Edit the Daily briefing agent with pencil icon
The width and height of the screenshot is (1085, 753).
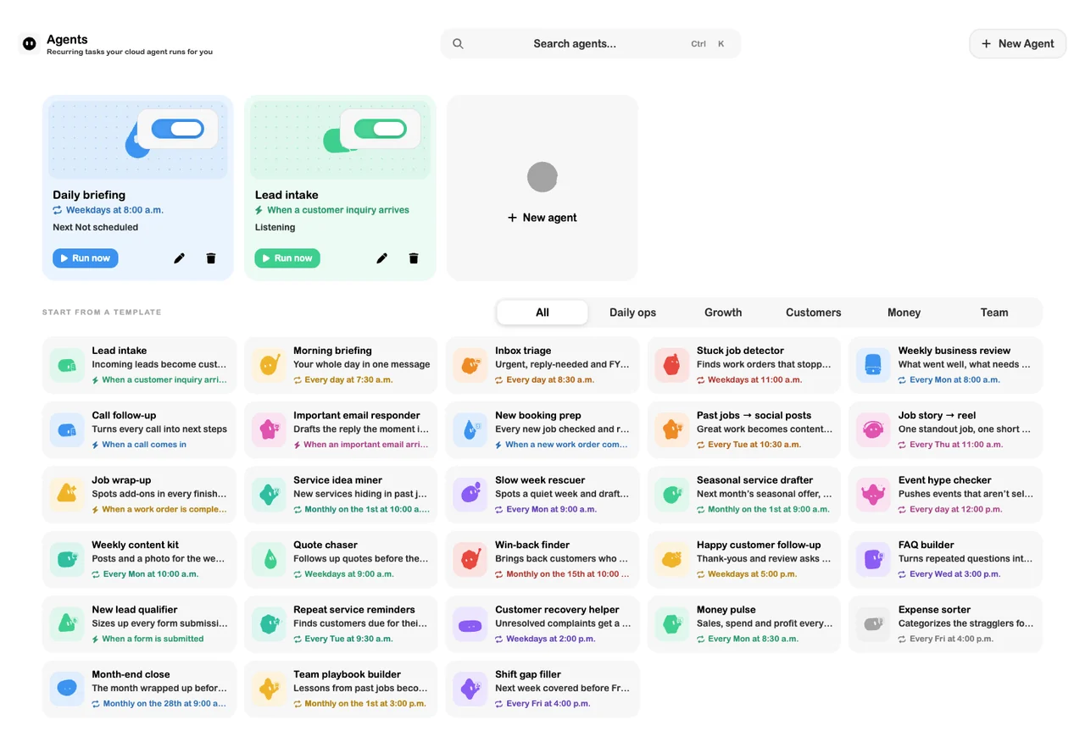[x=179, y=258]
